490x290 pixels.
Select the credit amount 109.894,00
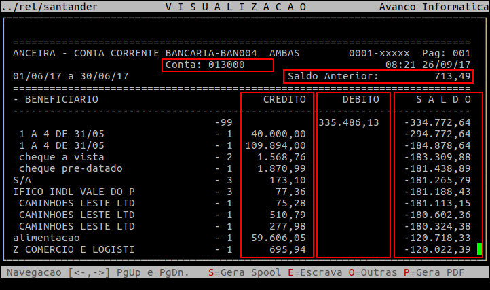point(278,145)
